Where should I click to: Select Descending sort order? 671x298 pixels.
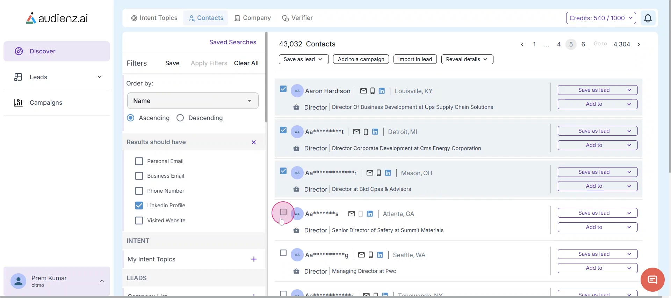click(x=180, y=118)
